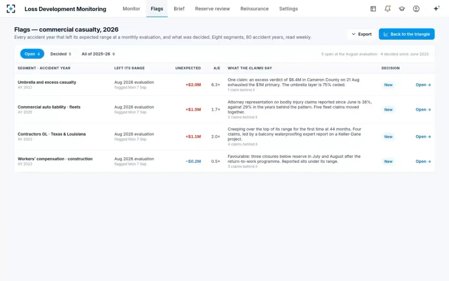The image size is (449, 281).
Task: Click Back to the triangle button
Action: tap(407, 34)
